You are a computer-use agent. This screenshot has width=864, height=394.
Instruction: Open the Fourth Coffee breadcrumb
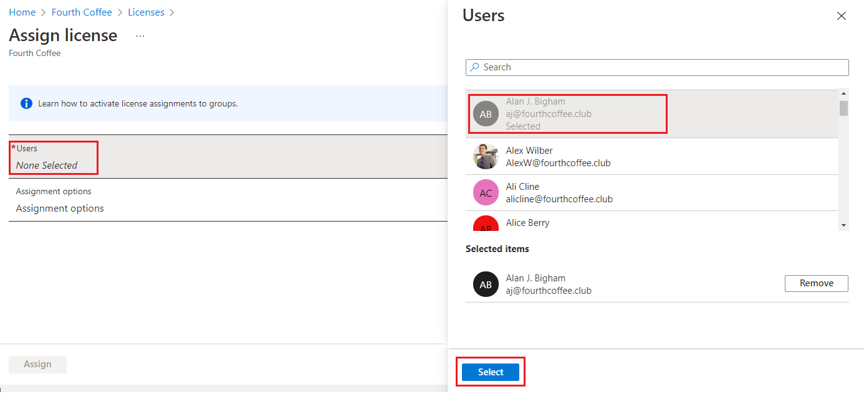pyautogui.click(x=82, y=12)
